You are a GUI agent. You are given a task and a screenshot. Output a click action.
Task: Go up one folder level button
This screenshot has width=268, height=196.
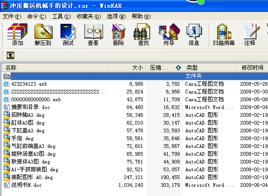(x=11, y=55)
